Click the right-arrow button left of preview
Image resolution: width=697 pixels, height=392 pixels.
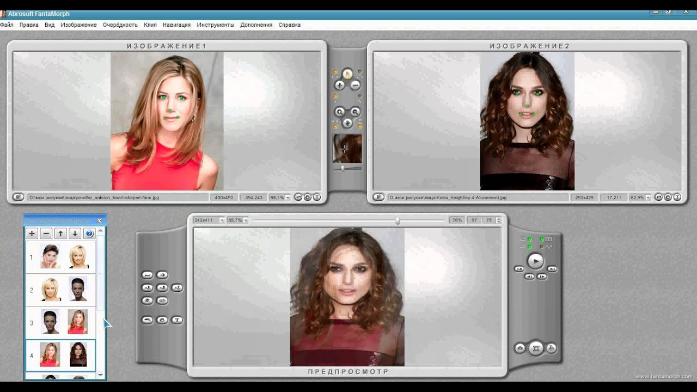[162, 275]
